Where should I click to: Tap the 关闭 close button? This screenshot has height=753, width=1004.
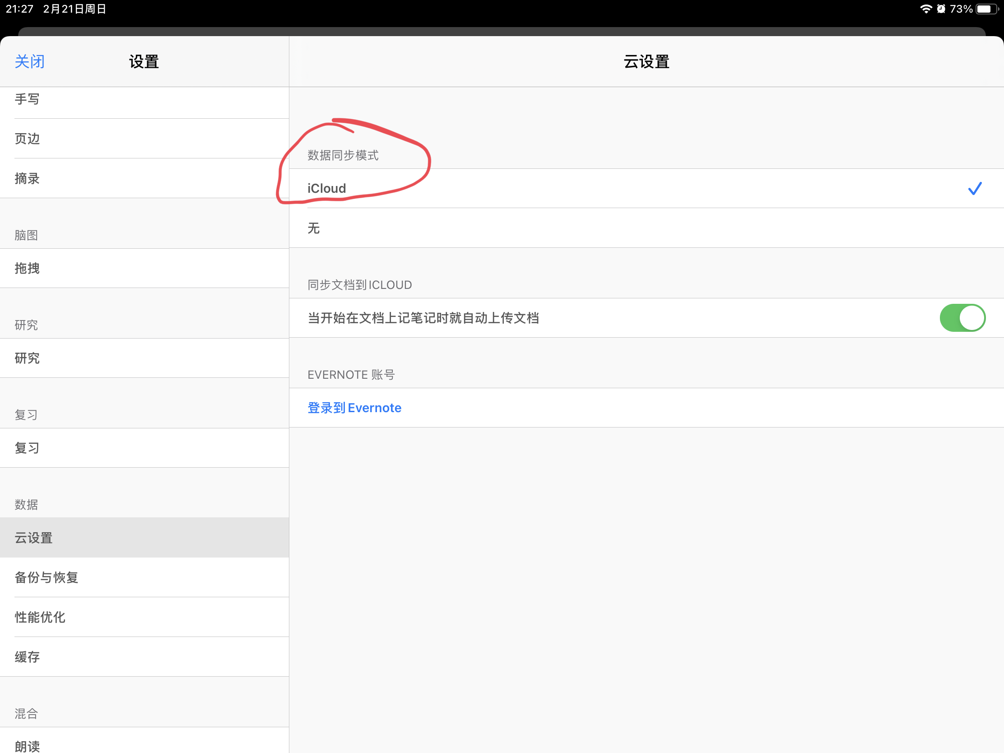[x=29, y=61]
